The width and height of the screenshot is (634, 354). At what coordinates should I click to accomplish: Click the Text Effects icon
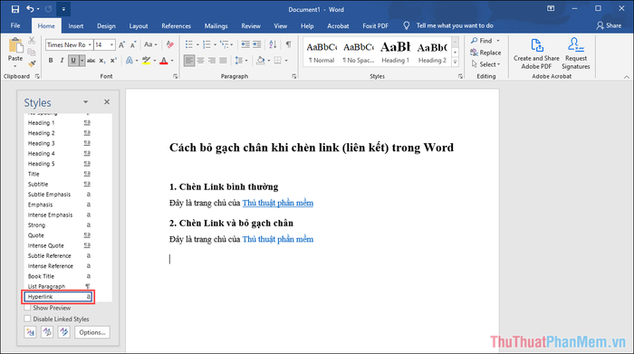[129, 61]
